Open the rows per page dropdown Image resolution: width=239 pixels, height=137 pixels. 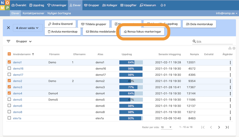166,127
